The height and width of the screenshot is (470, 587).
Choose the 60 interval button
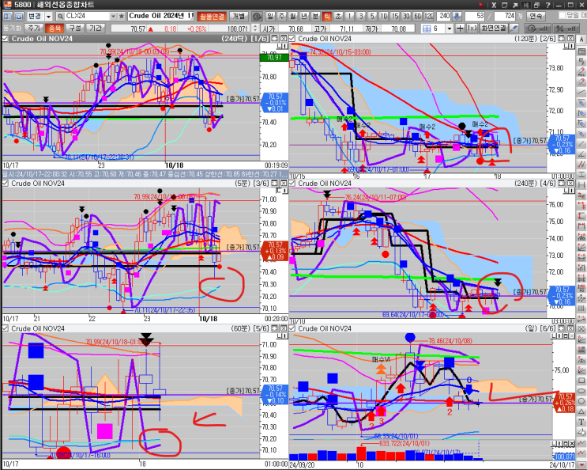[417, 17]
